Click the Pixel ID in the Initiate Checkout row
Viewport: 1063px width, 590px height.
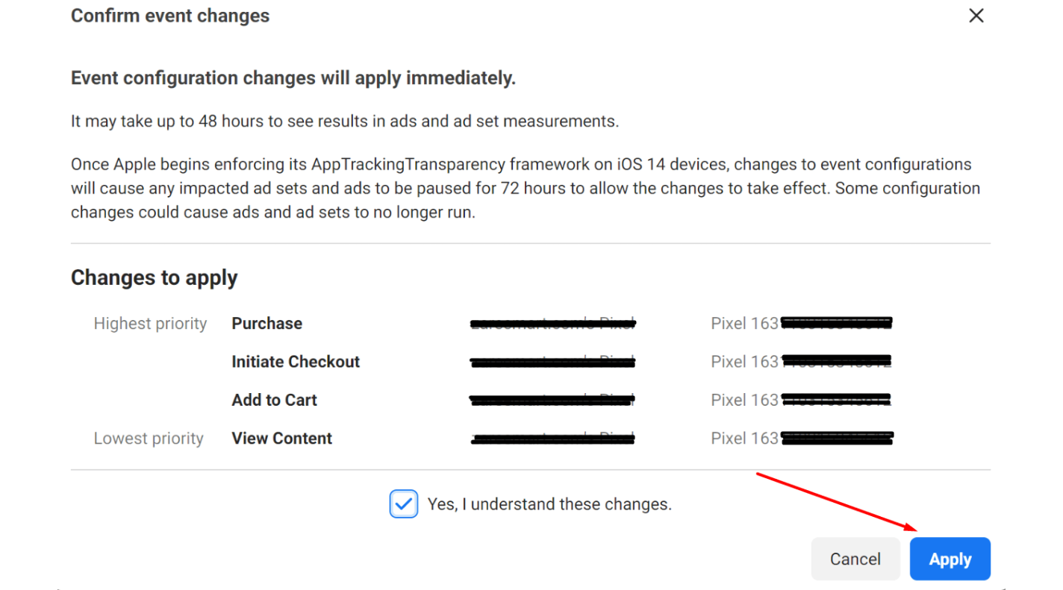point(801,362)
